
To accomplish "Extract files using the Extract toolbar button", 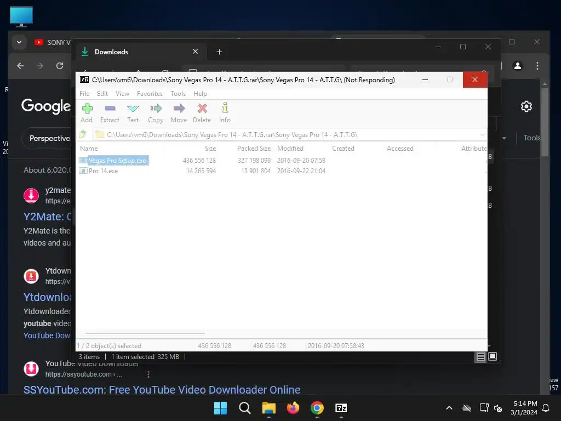I will [x=110, y=113].
